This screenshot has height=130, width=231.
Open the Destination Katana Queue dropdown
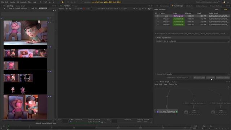tap(184, 78)
